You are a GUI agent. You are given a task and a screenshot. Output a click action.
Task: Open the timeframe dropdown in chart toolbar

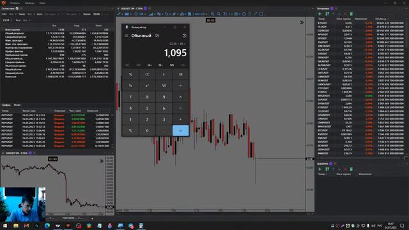[x=141, y=14]
